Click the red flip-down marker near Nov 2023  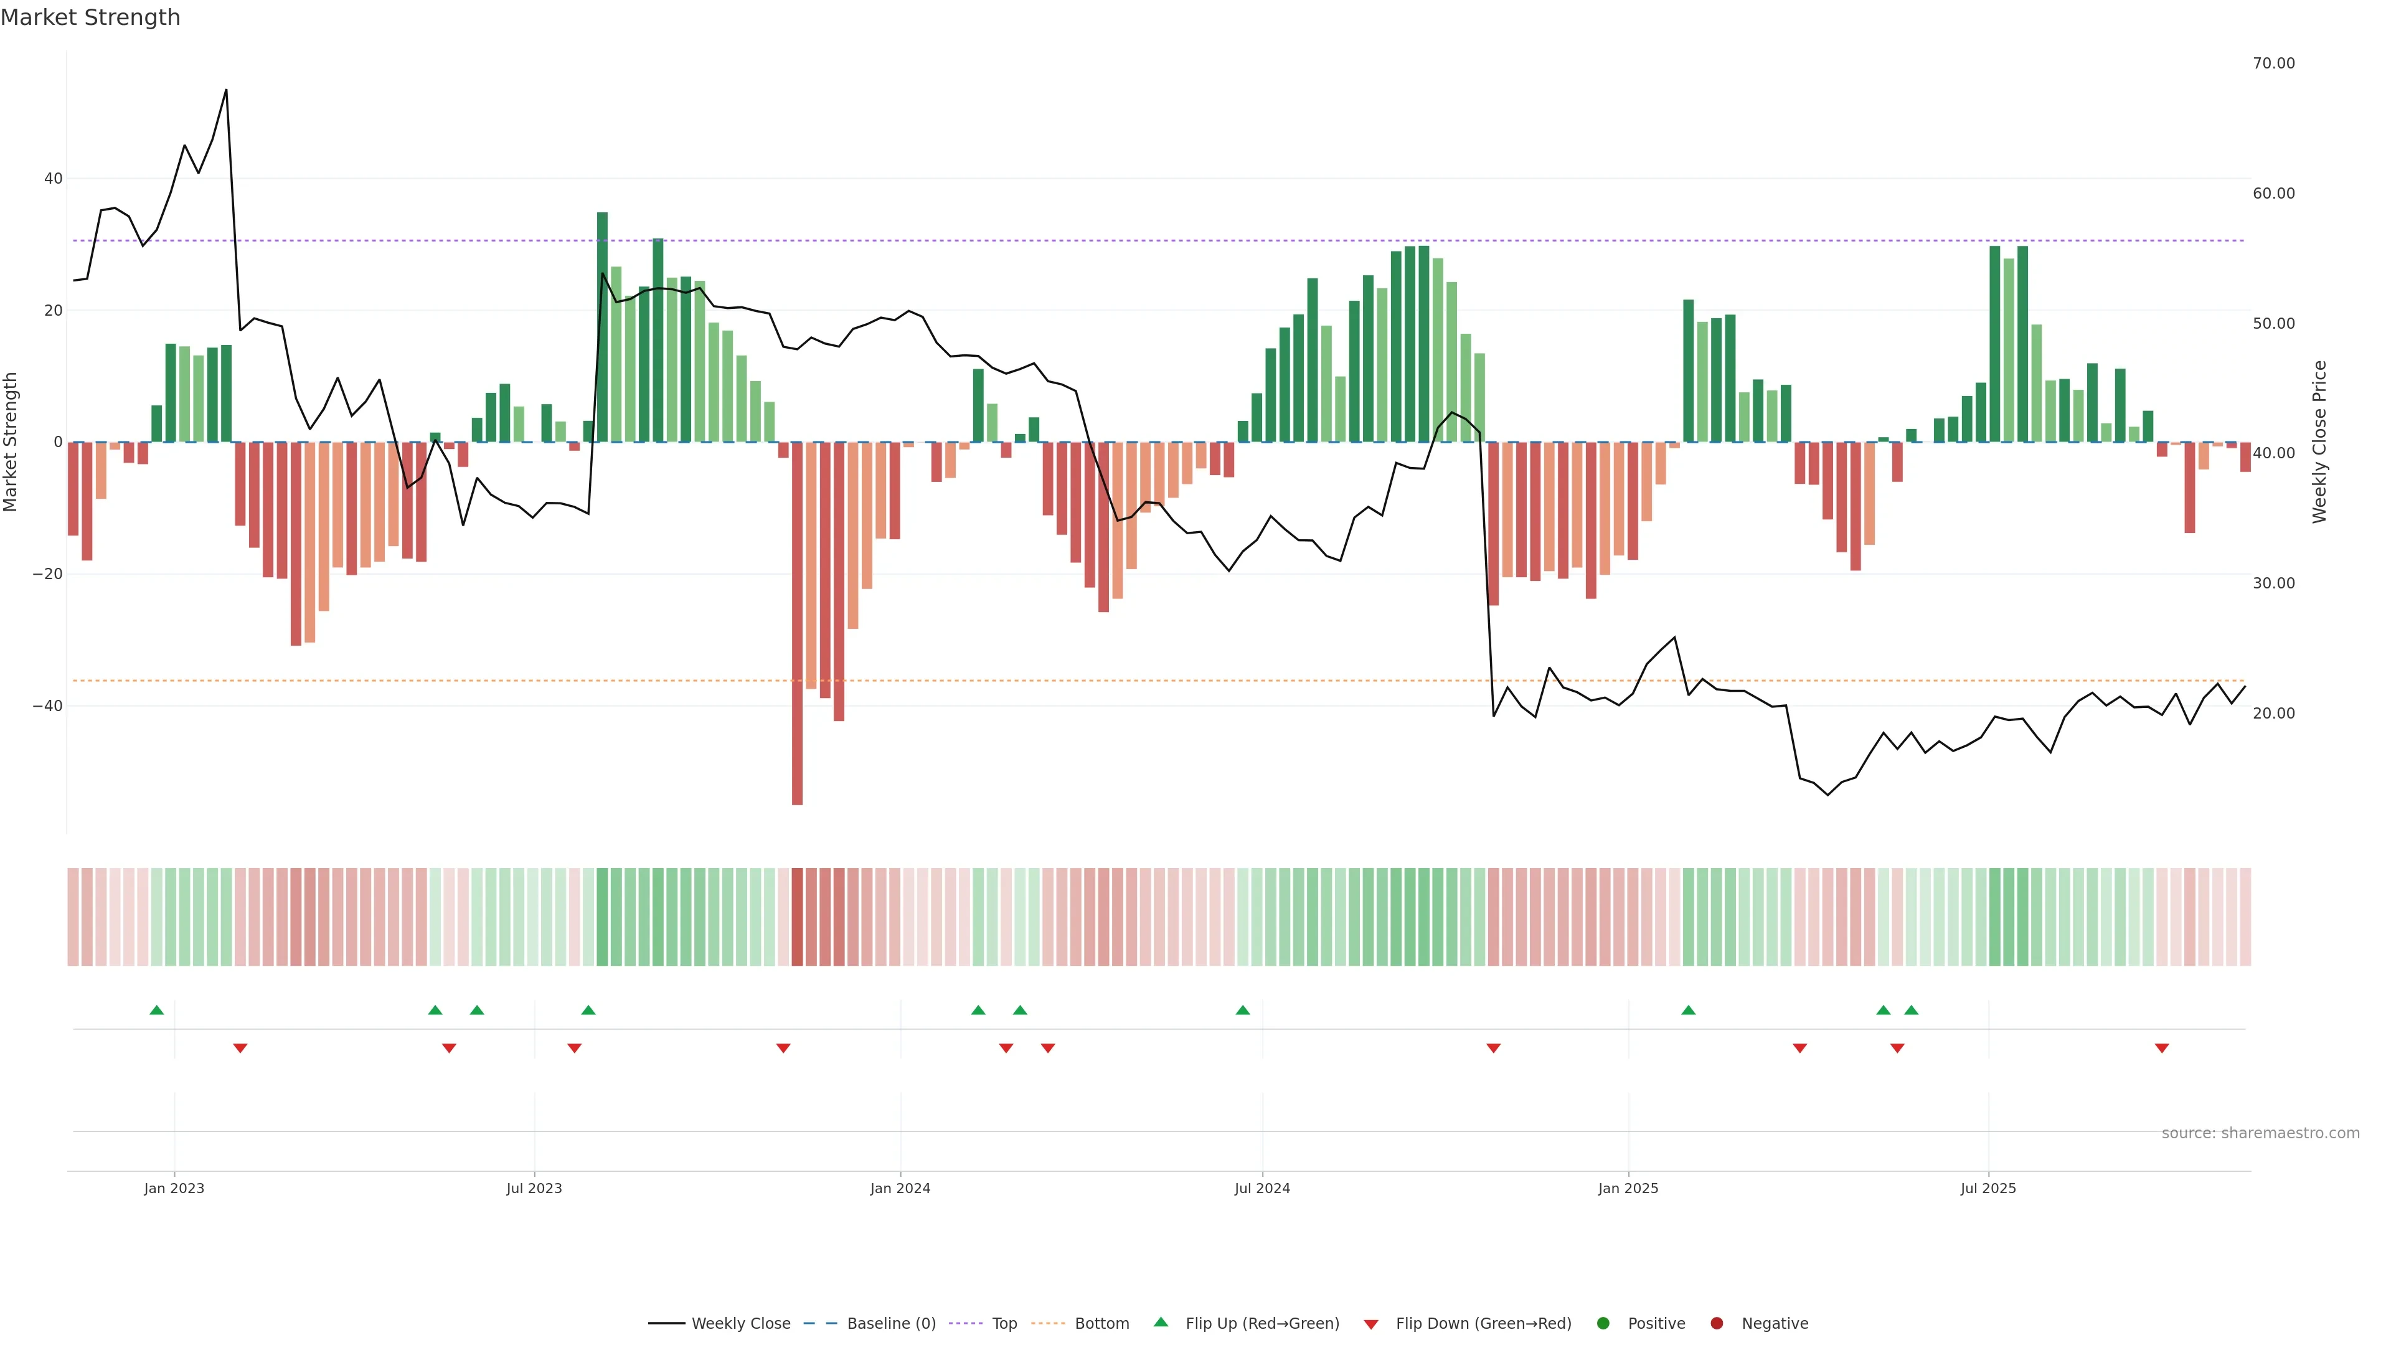pyautogui.click(x=783, y=1048)
